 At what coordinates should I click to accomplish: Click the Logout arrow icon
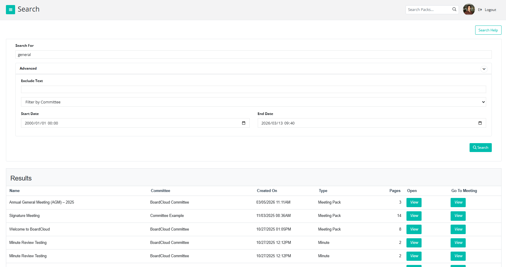[480, 10]
